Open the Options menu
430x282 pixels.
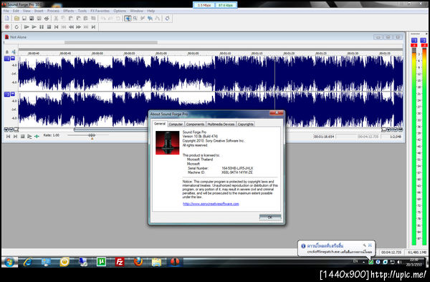[x=120, y=11]
